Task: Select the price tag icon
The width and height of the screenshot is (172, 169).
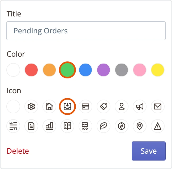Action: coord(104,106)
